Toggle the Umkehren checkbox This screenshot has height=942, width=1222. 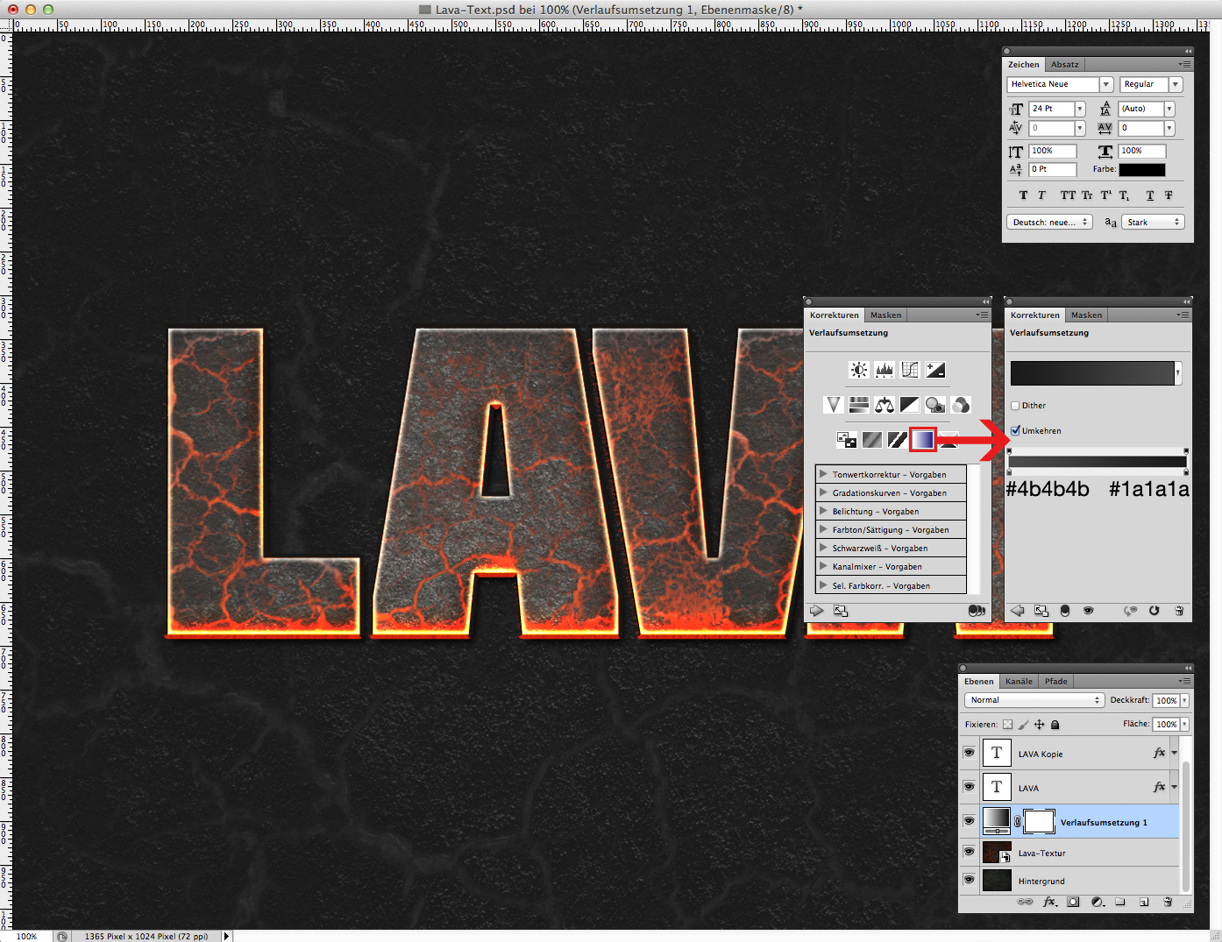(x=1015, y=430)
